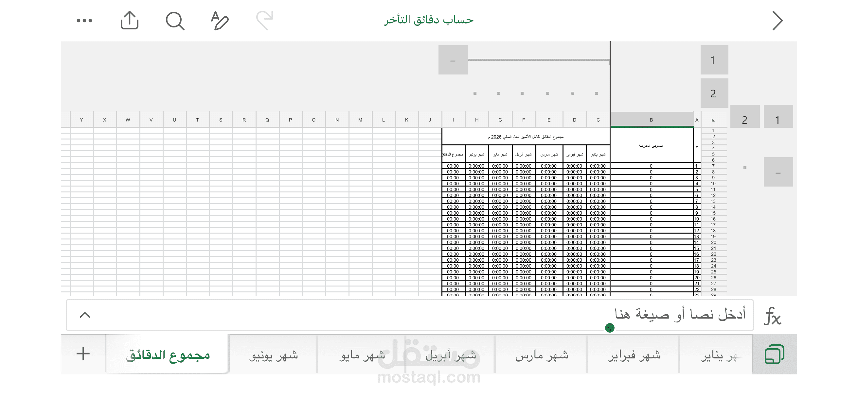Click the back navigation chevron
This screenshot has height=394, width=858.
778,20
